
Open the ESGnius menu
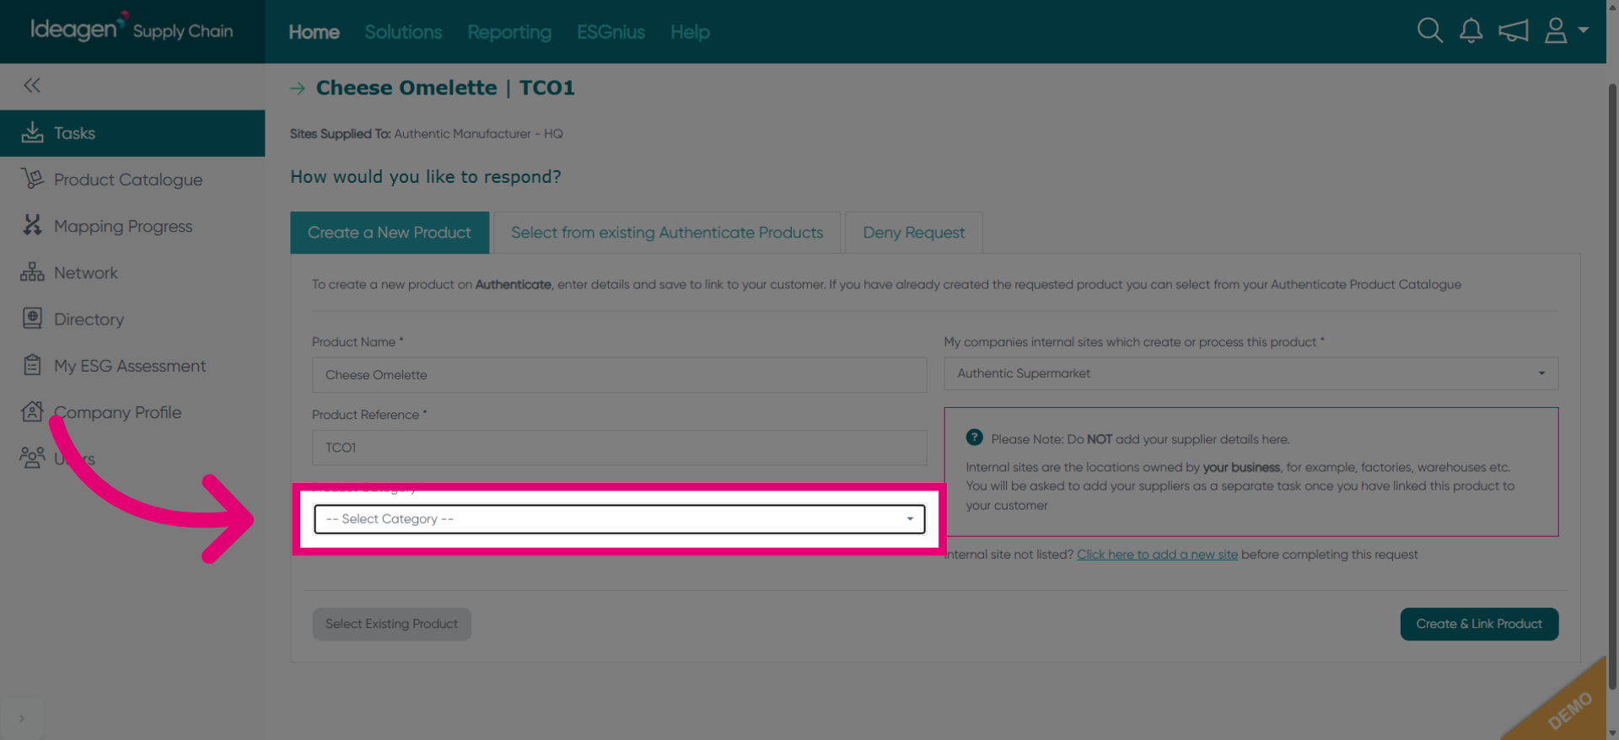(610, 32)
